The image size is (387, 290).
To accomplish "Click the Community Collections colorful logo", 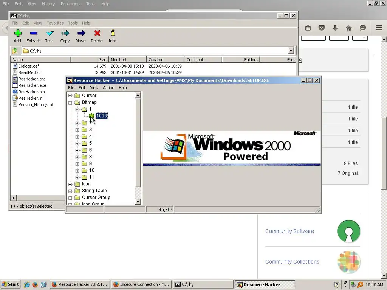I will pos(349,262).
